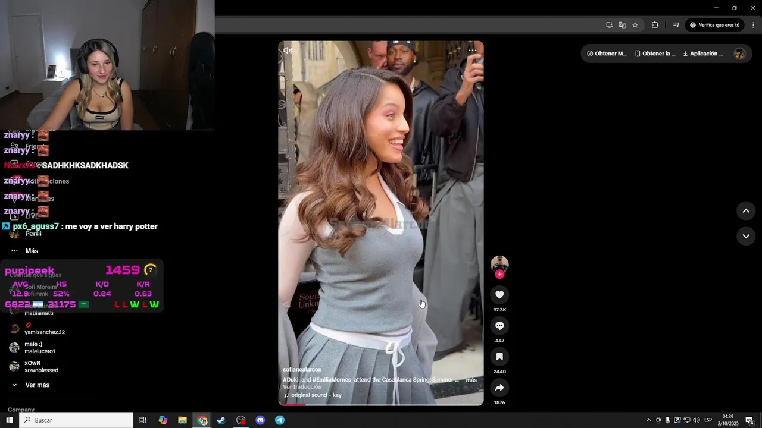Viewport: 762px width, 428px height.
Task: Install app icon in Chrome address bar
Action: point(609,25)
